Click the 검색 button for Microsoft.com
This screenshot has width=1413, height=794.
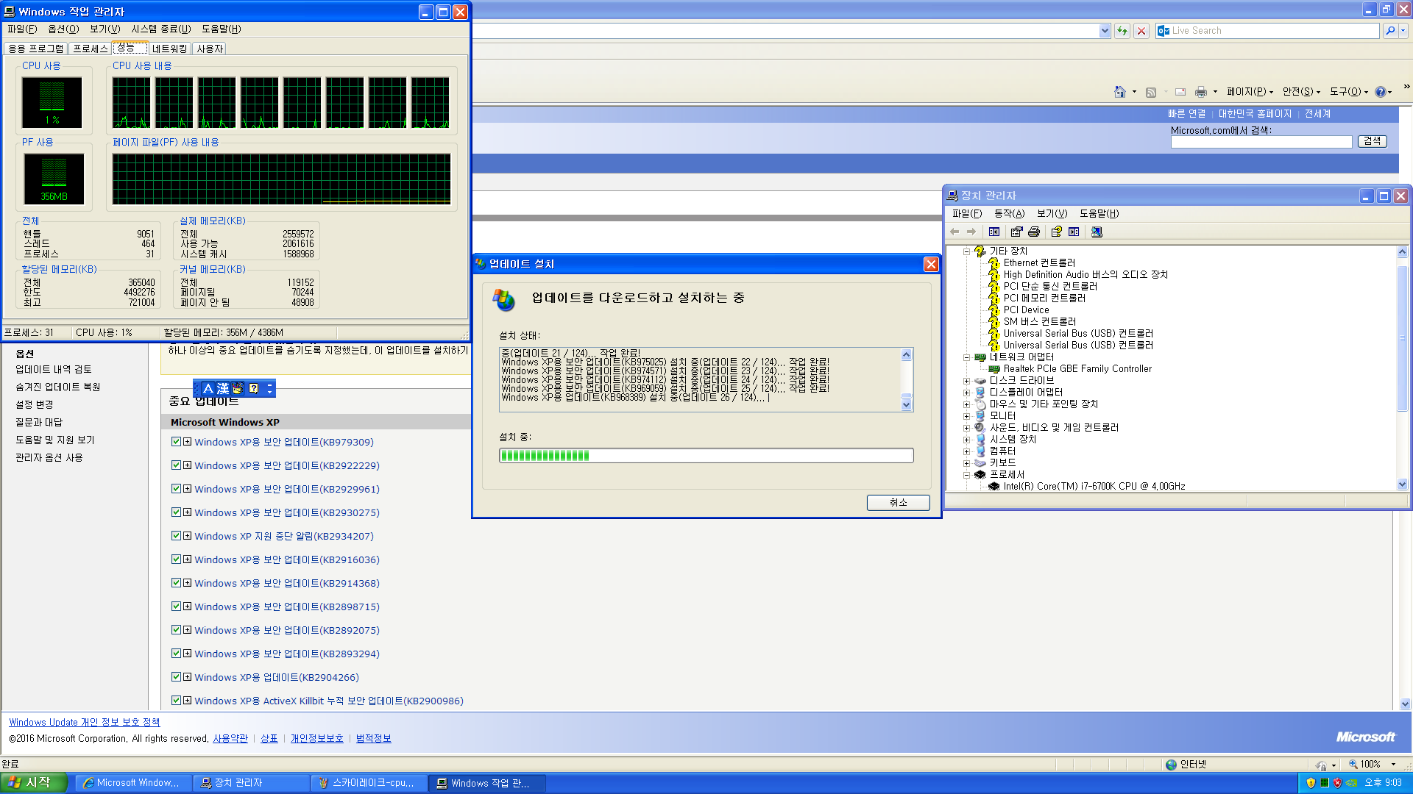point(1372,141)
